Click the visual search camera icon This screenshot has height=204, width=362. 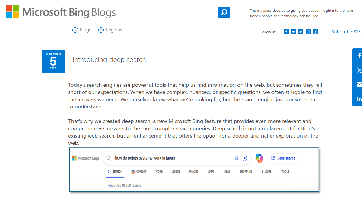pyautogui.click(x=245, y=158)
